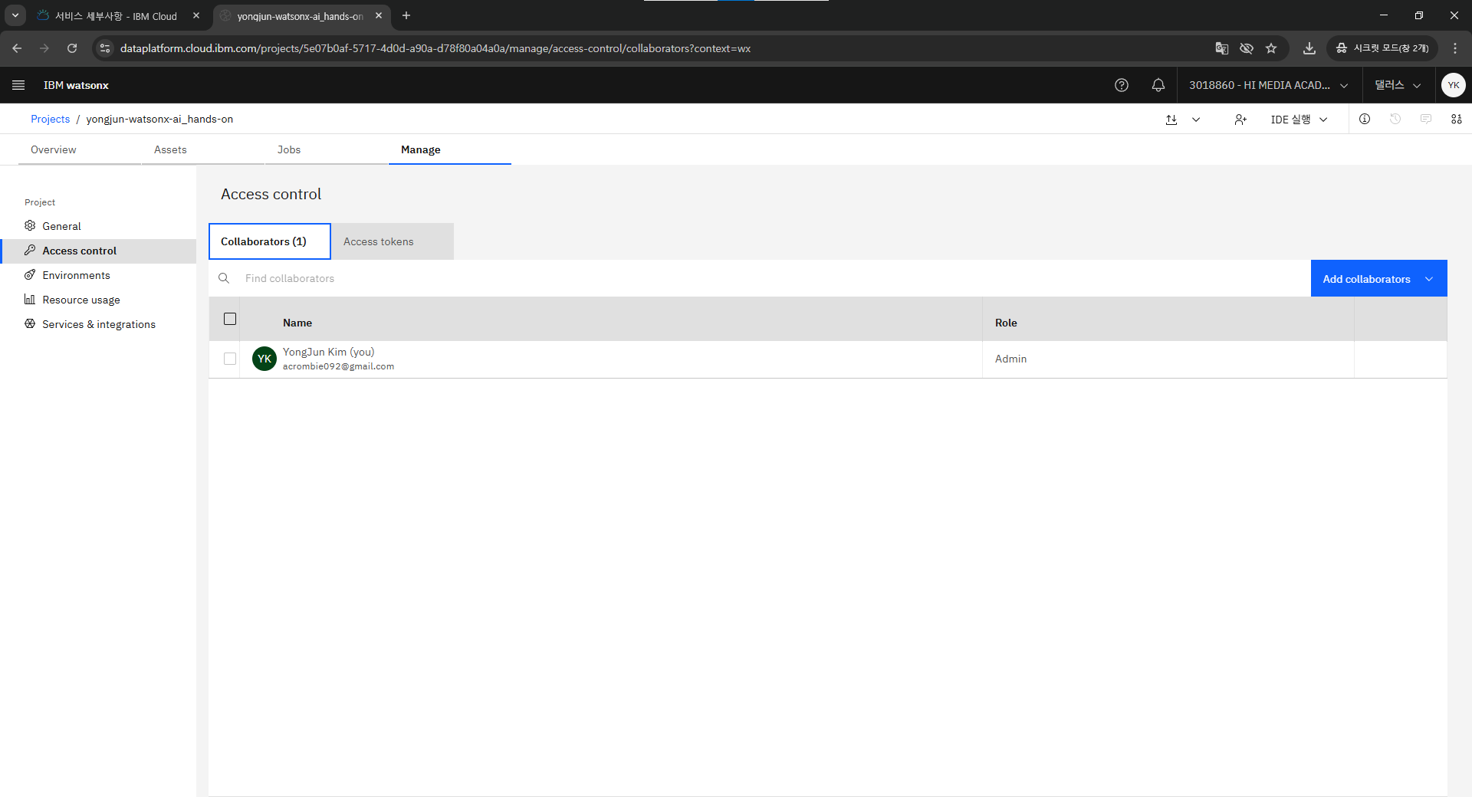Check the YongJun Kim row checkbox
This screenshot has height=797, width=1472.
point(230,359)
